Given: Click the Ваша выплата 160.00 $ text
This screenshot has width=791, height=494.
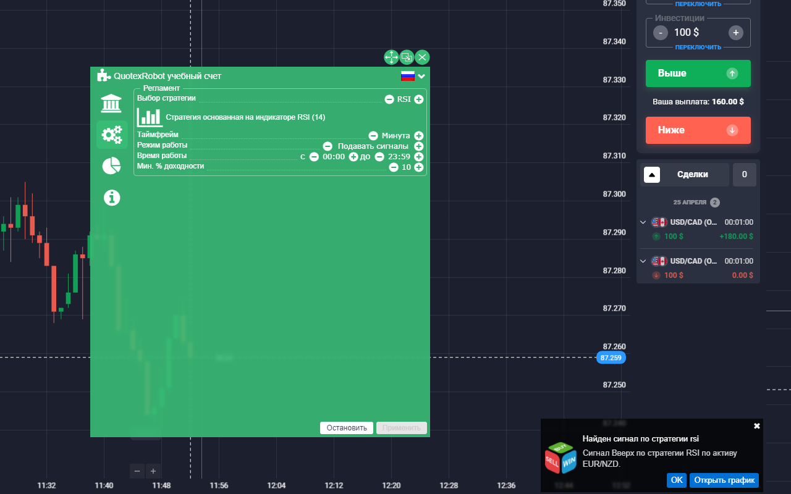Looking at the screenshot, I should point(698,102).
